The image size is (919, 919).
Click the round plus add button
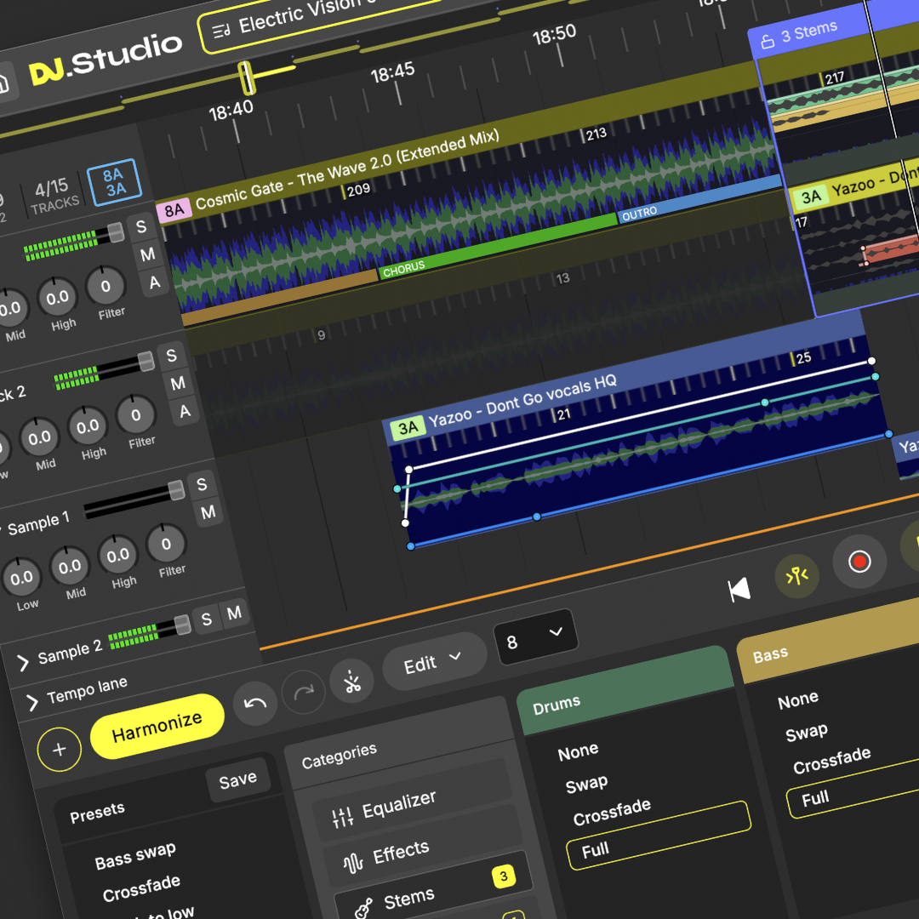[60, 750]
